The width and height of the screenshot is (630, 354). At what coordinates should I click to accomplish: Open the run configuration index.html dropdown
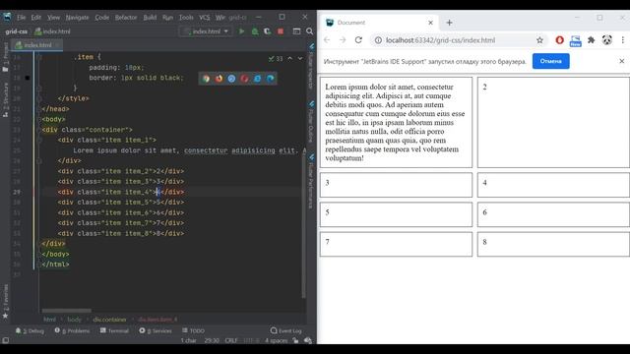[206, 31]
